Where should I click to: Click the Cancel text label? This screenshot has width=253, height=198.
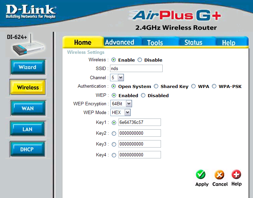pos(220,184)
